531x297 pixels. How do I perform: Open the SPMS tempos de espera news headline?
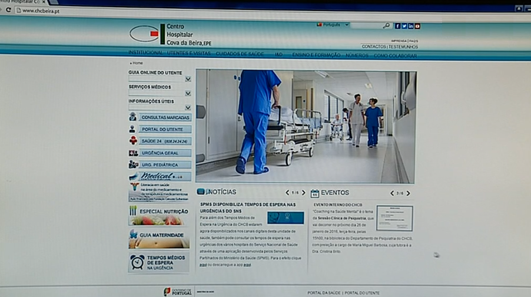[x=248, y=207]
